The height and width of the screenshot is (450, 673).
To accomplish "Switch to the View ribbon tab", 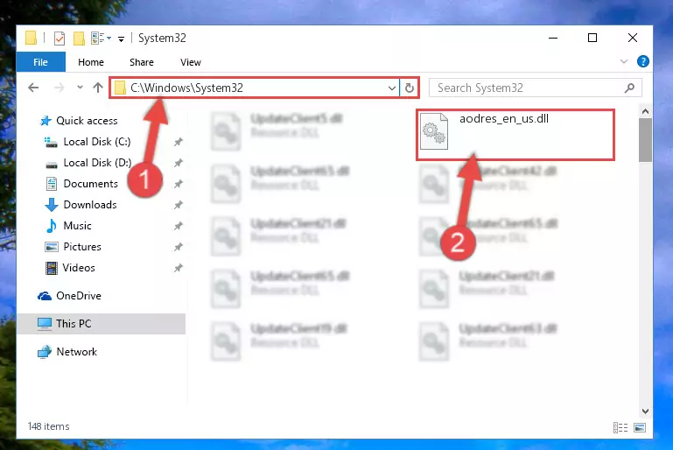I will (191, 62).
